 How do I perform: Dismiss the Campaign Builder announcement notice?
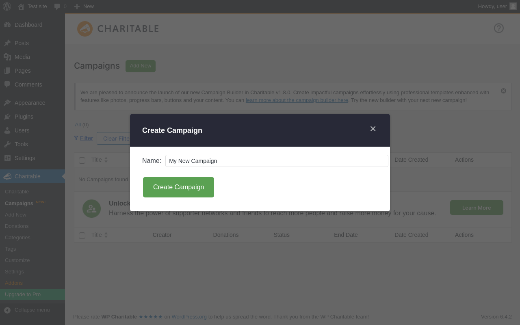(503, 91)
